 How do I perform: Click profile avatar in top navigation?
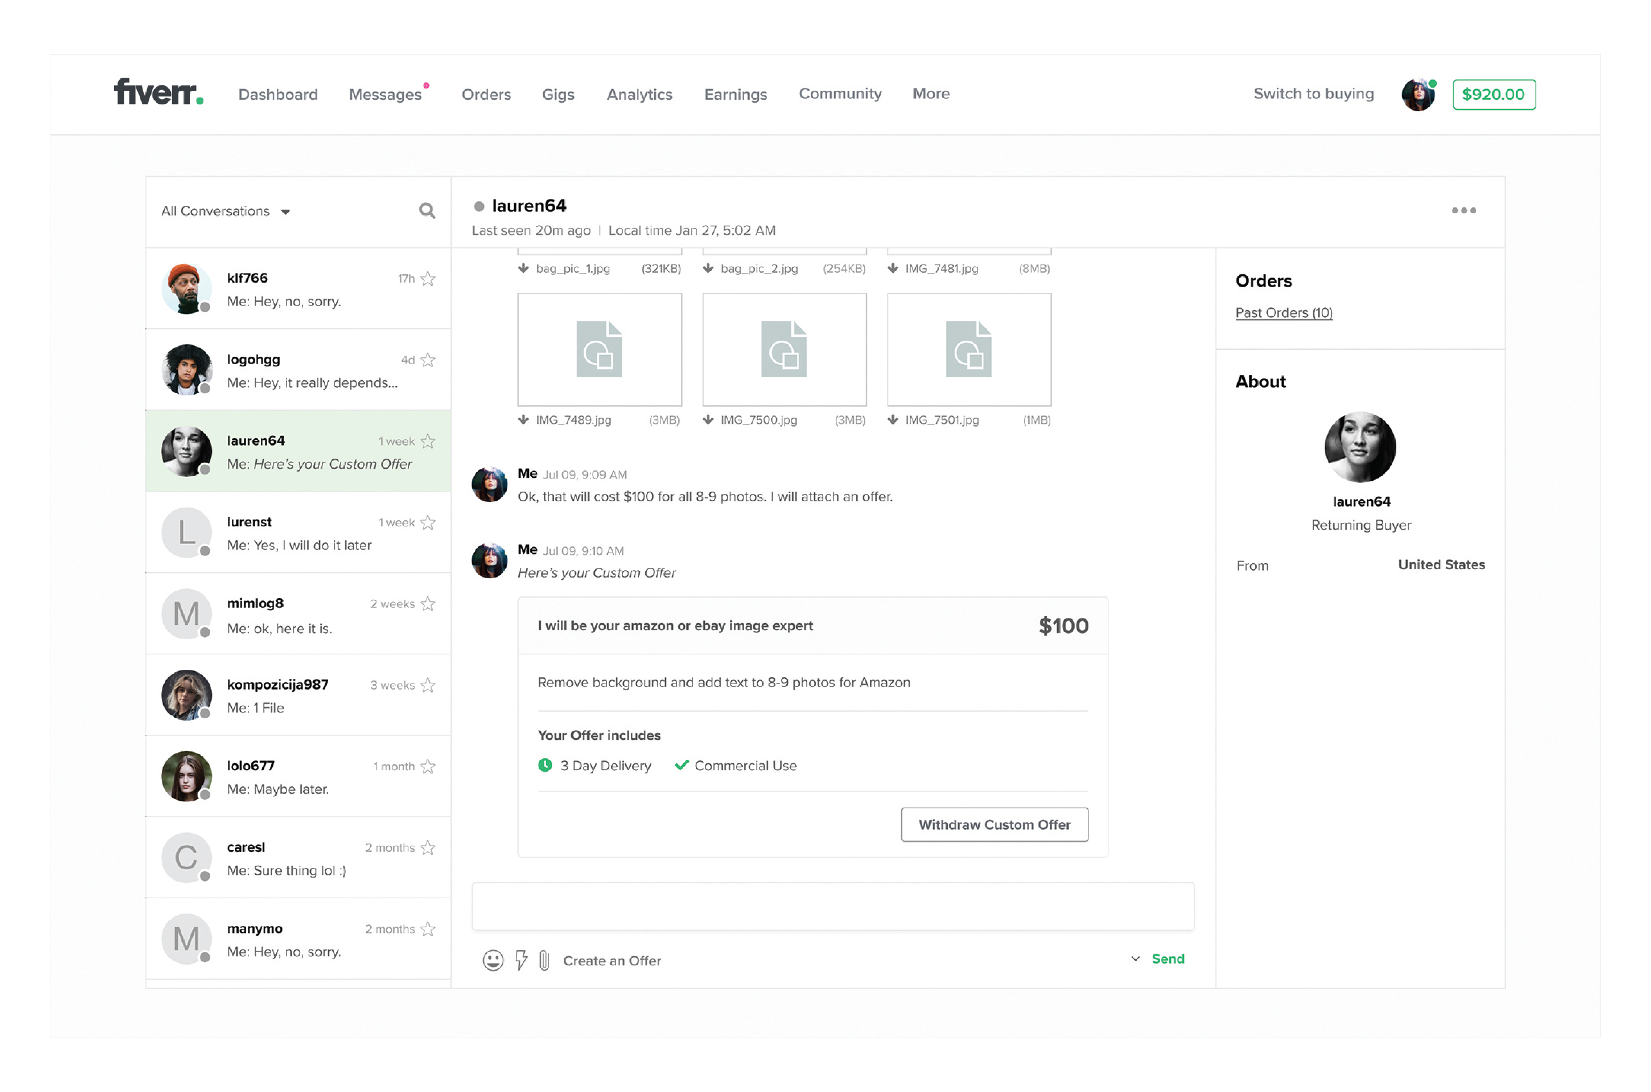[x=1417, y=95]
